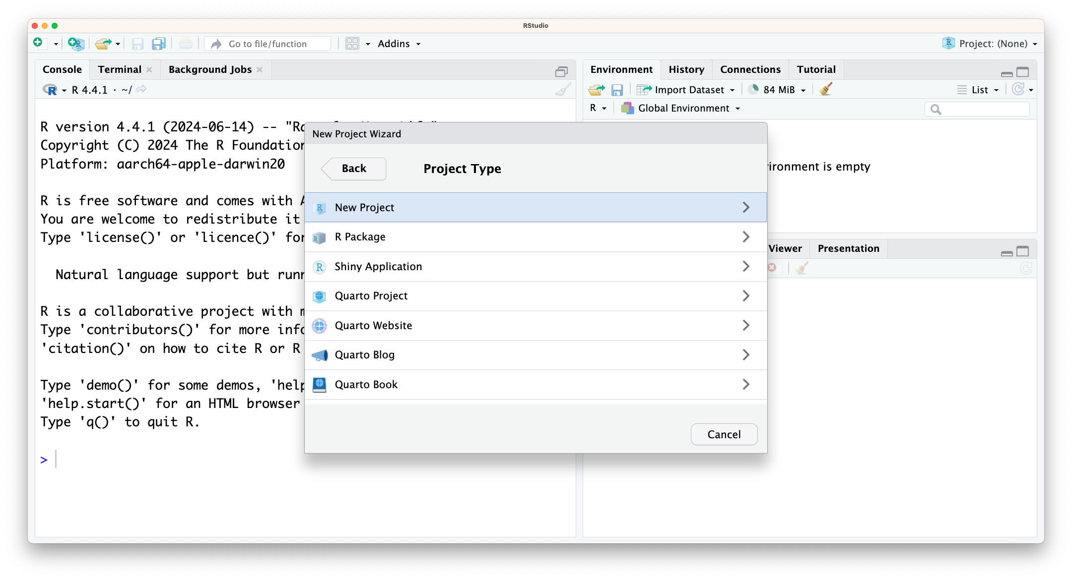Click chevron arrow on R Package row

pyautogui.click(x=746, y=237)
